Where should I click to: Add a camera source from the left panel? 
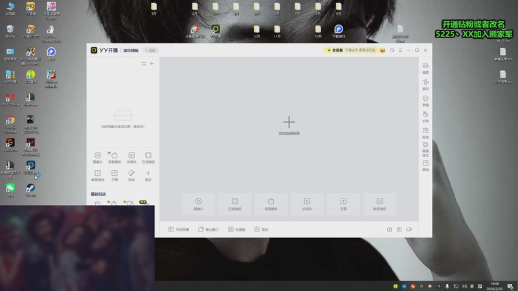coord(97,156)
